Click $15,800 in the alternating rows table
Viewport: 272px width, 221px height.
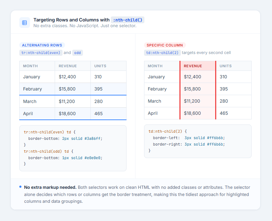pyautogui.click(x=73, y=89)
